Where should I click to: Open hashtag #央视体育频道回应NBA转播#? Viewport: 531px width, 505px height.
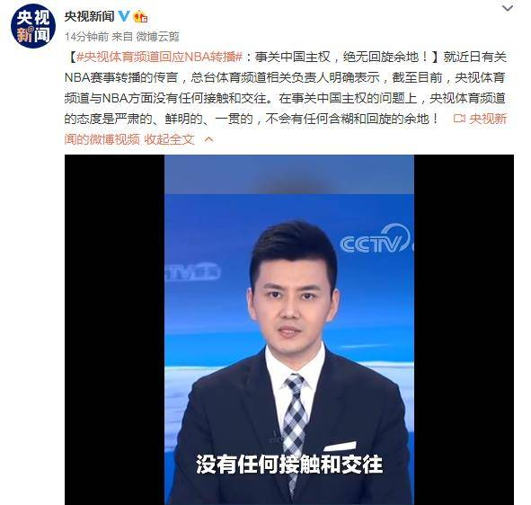point(160,57)
